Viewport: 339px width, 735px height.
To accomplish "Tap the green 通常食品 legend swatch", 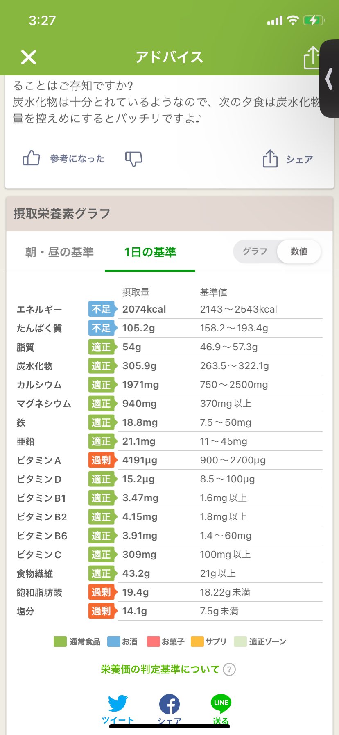I will (x=60, y=641).
